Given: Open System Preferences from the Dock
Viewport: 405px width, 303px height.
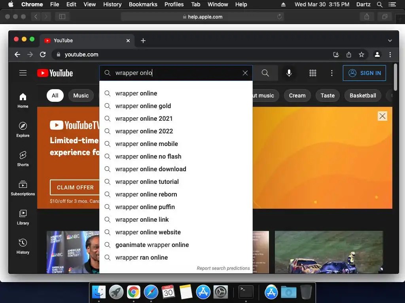Looking at the screenshot, I should point(221,292).
